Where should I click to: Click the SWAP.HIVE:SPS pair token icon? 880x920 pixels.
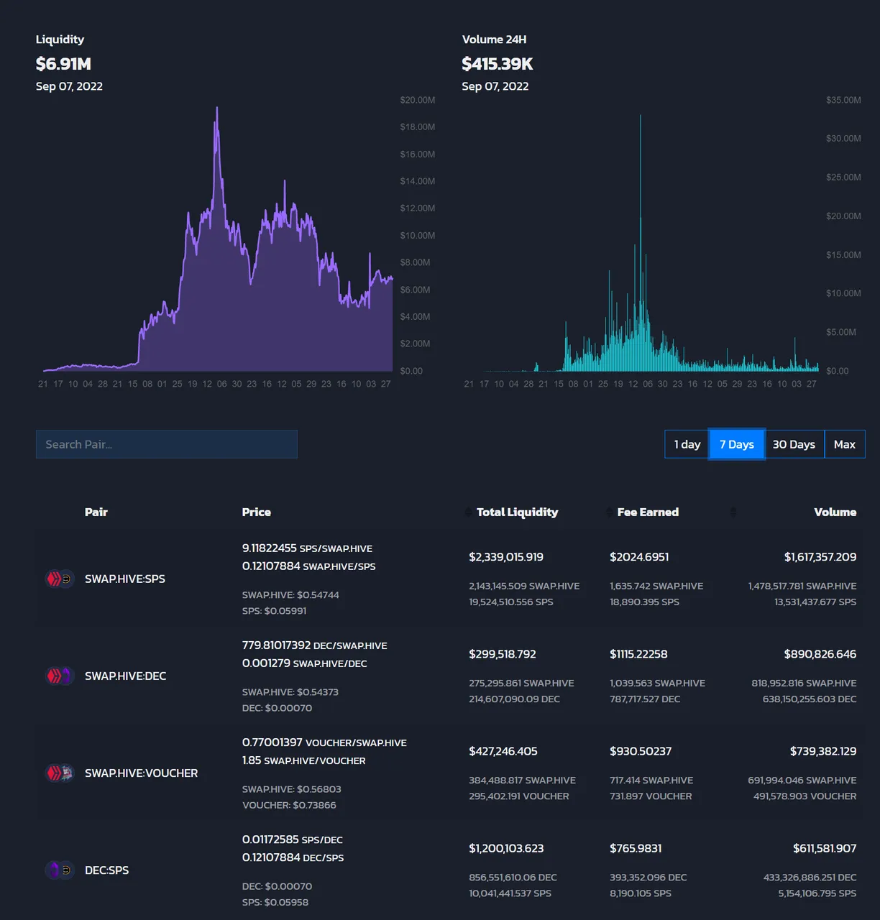(60, 579)
